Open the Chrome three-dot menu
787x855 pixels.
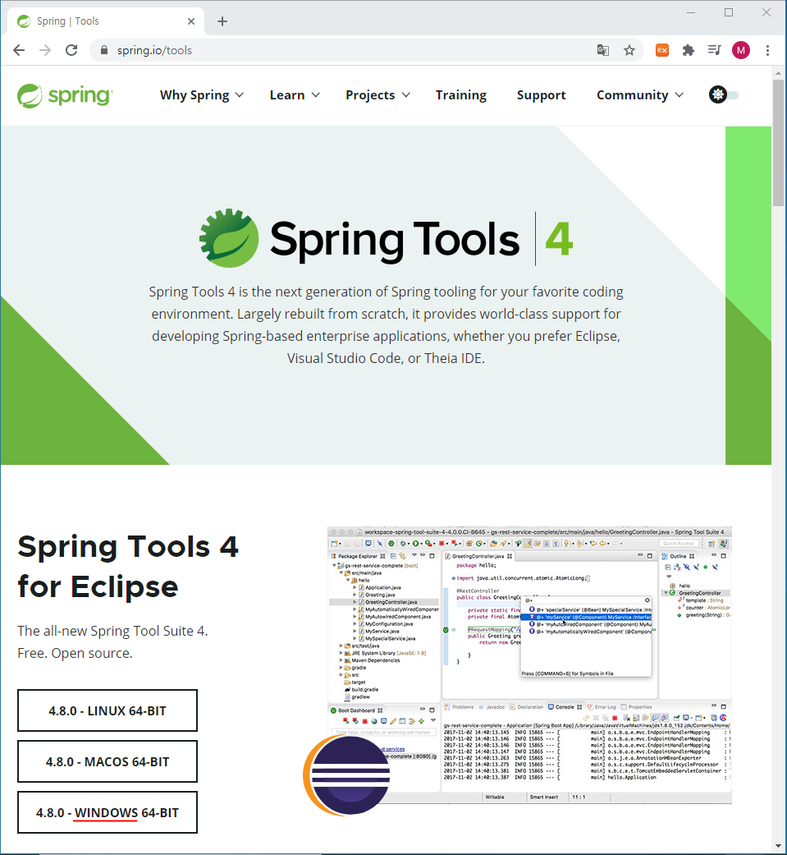click(x=767, y=50)
